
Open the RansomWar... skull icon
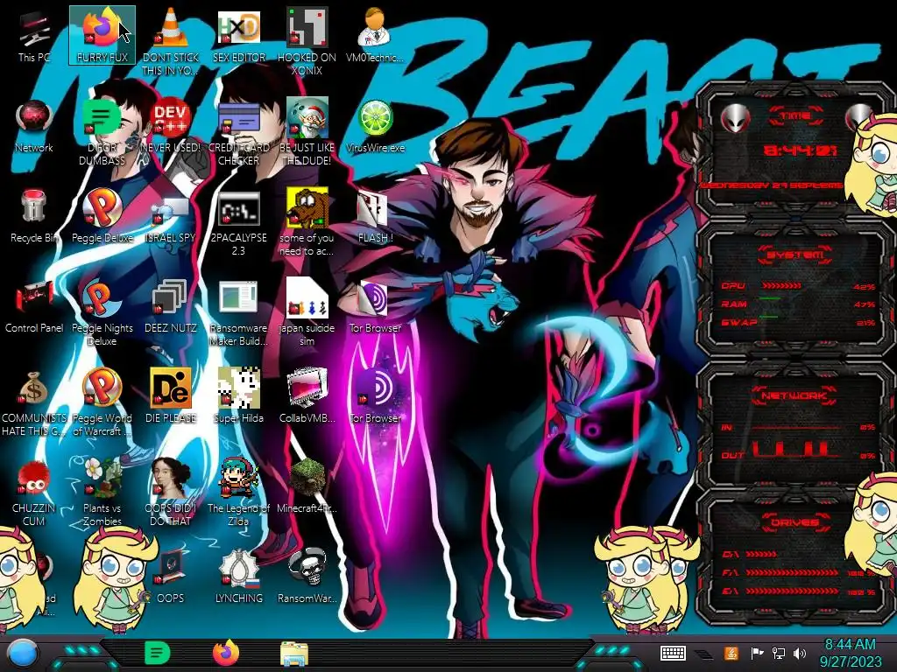click(307, 577)
